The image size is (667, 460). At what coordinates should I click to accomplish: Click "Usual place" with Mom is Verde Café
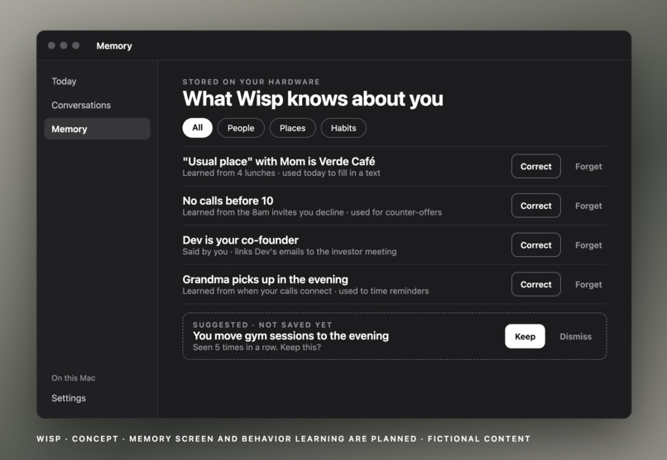coord(279,161)
